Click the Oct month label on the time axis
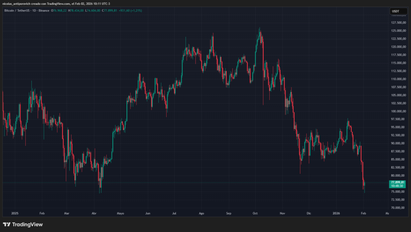411x232 pixels. pos(255,213)
